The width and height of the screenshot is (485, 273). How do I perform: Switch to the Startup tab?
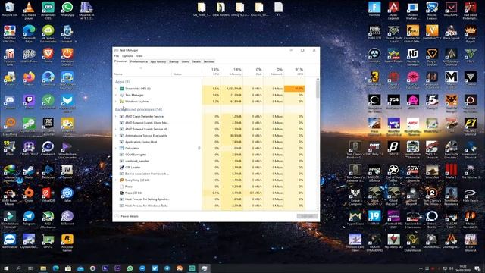(174, 61)
